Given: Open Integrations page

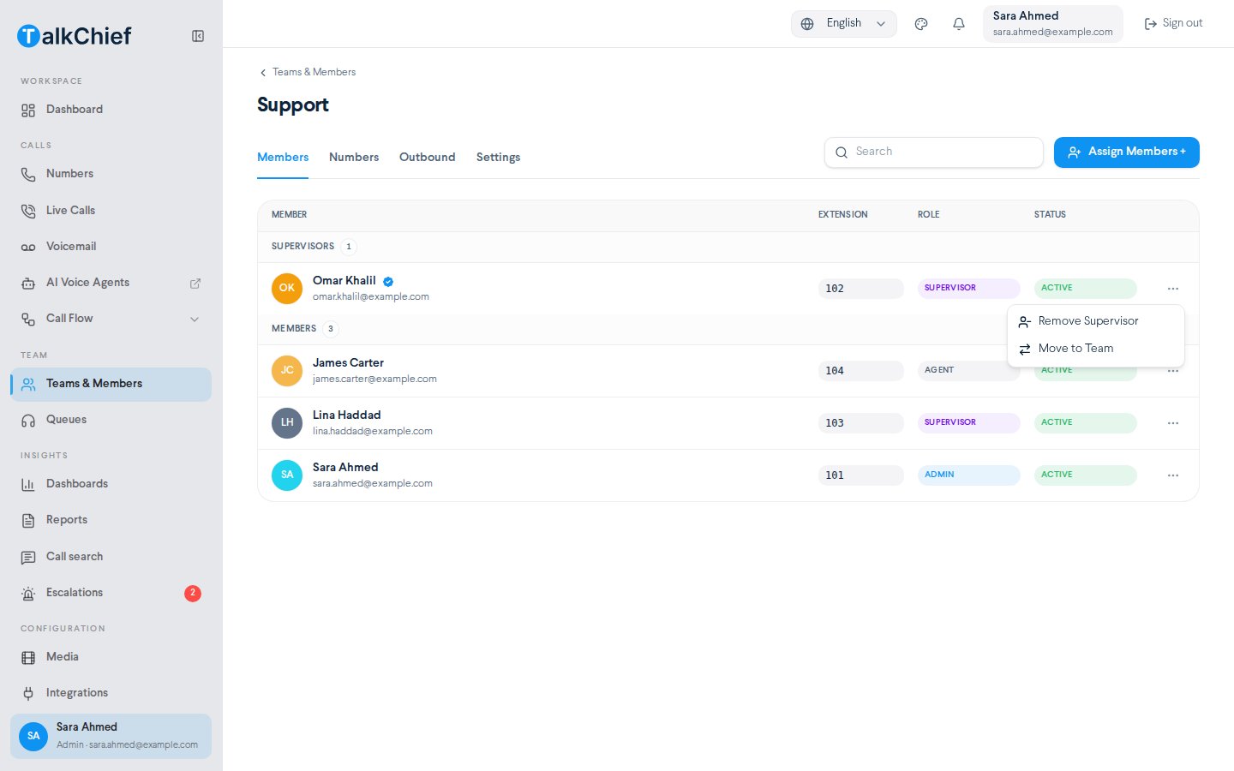Looking at the screenshot, I should pos(111,693).
